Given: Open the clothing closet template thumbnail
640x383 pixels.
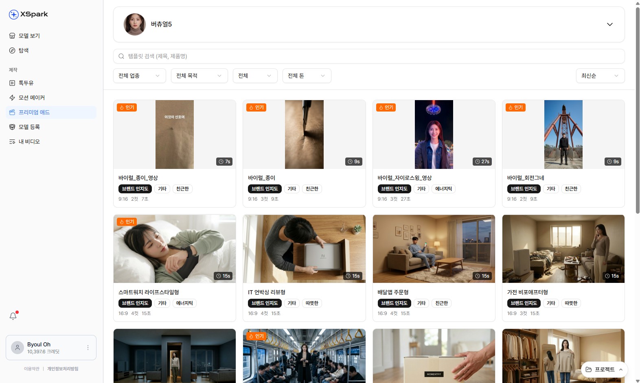Looking at the screenshot, I should [563, 356].
